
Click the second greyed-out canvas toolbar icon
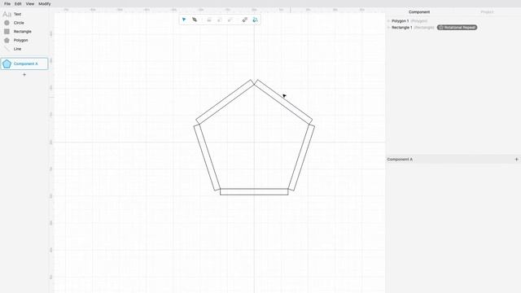tap(219, 20)
